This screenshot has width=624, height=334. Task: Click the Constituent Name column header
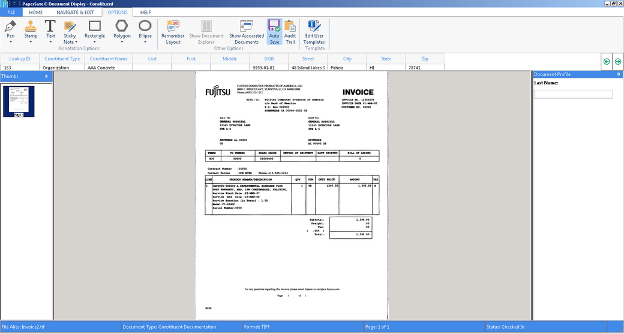(x=109, y=59)
